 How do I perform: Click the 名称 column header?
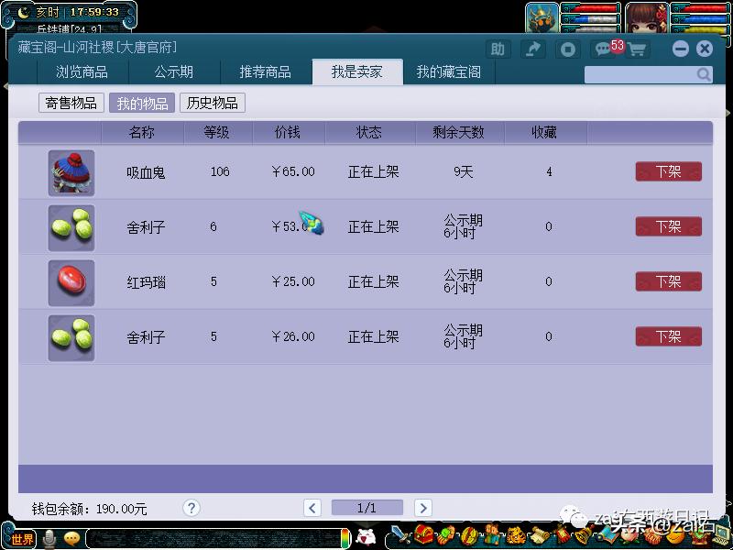point(142,132)
